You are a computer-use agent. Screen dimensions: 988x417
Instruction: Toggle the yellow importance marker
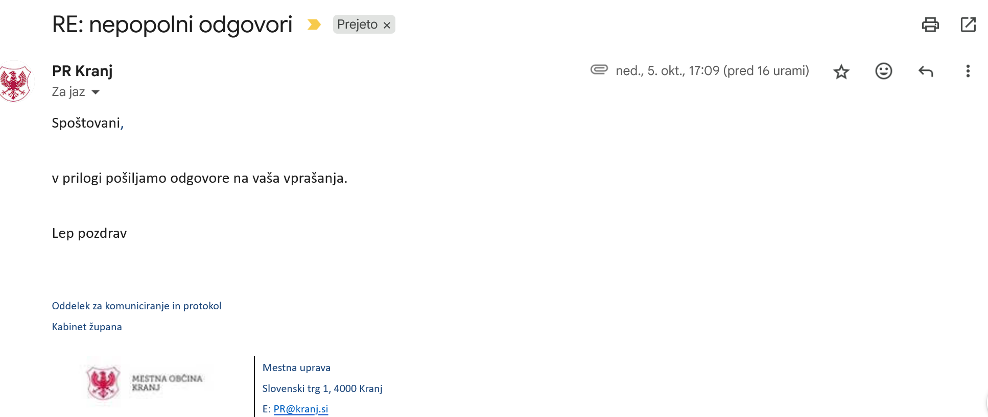314,24
